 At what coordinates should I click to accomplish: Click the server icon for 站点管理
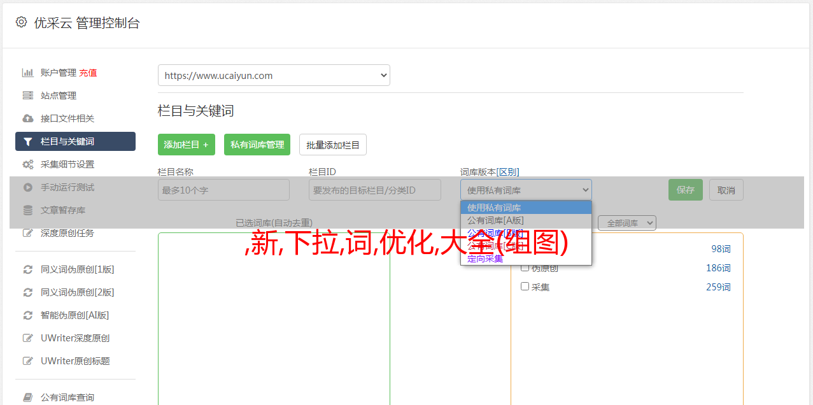(28, 96)
